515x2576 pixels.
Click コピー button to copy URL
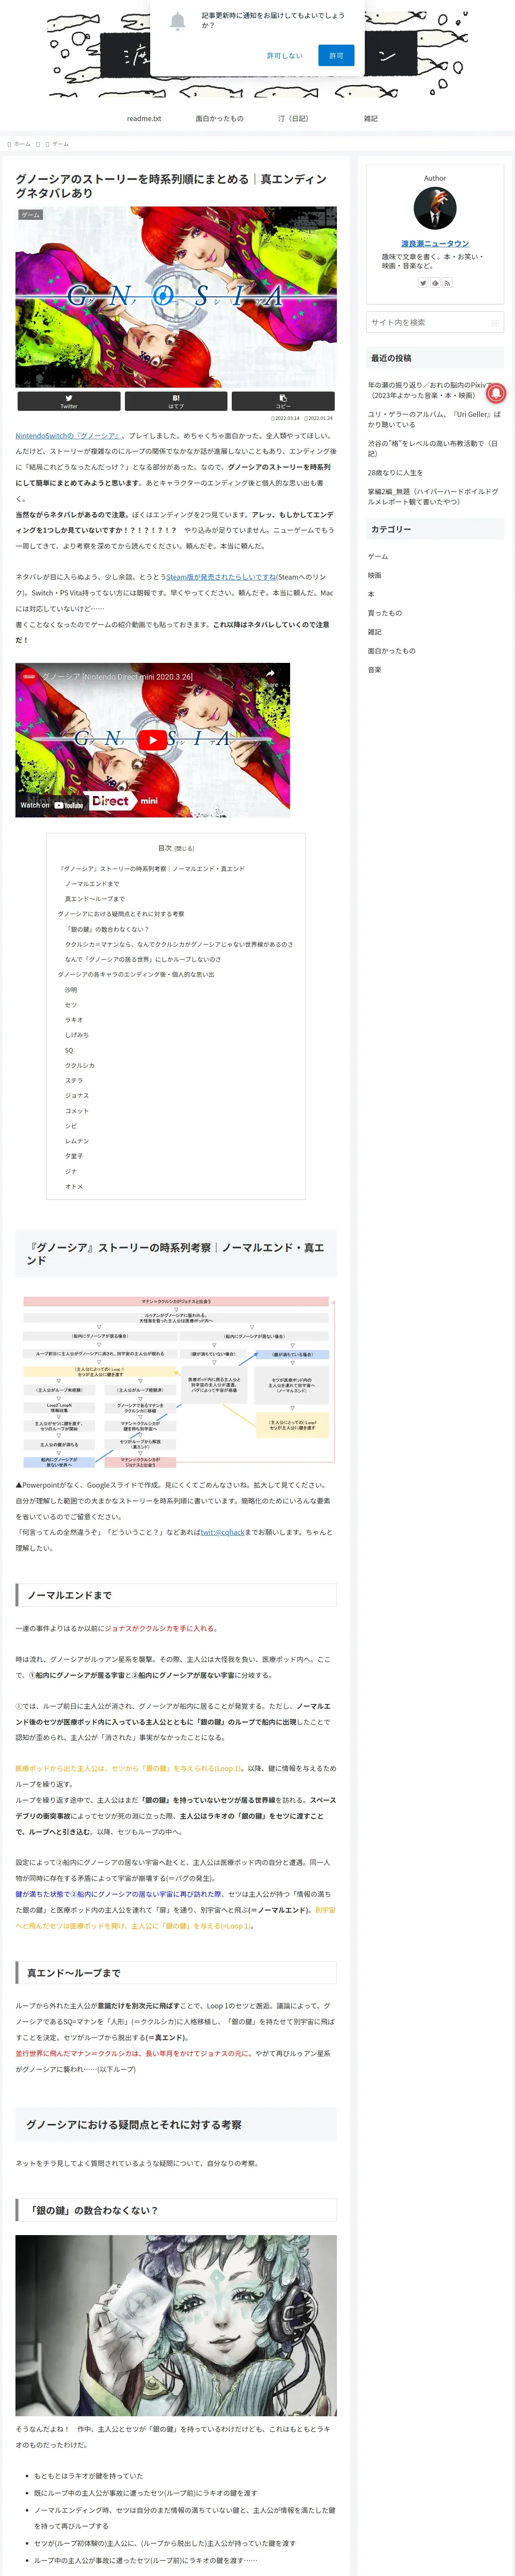[x=283, y=401]
